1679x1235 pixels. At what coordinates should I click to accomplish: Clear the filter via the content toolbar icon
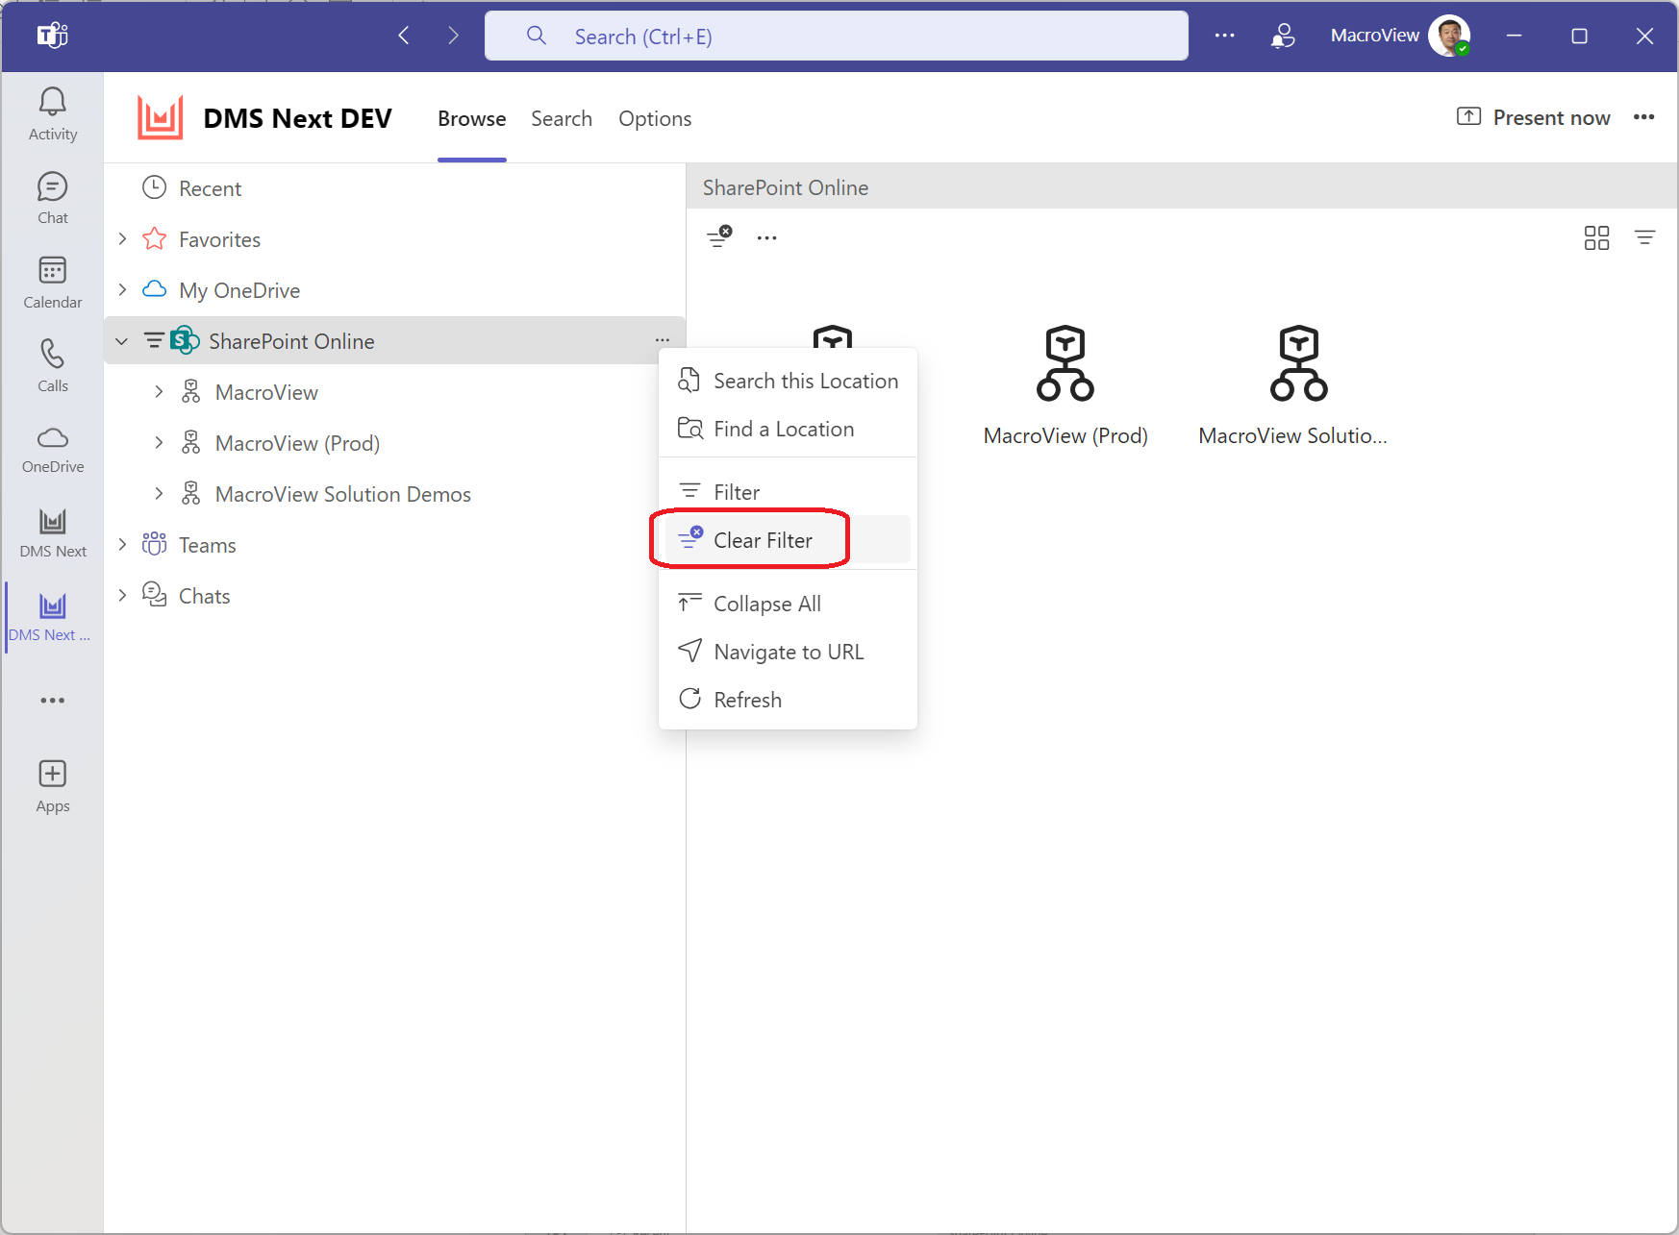[x=719, y=236]
